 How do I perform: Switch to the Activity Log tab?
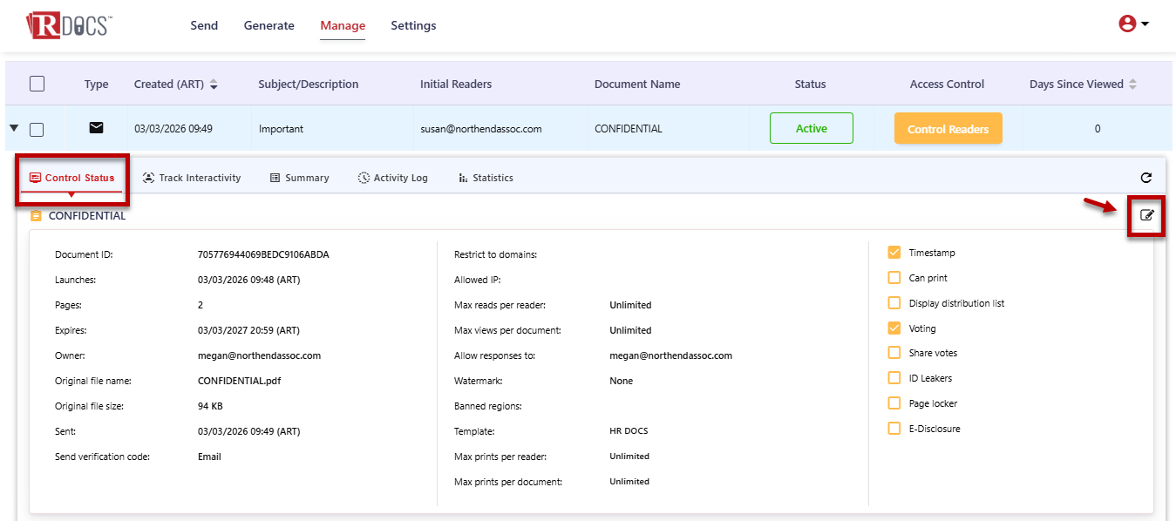392,178
